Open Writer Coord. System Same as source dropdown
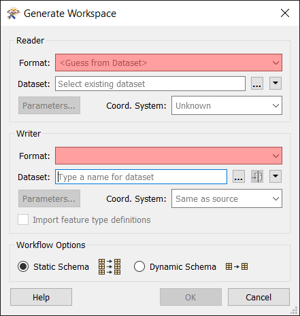 pos(227,198)
